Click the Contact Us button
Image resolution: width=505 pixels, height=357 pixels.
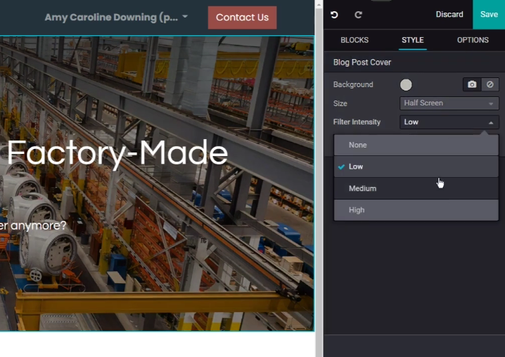click(242, 18)
